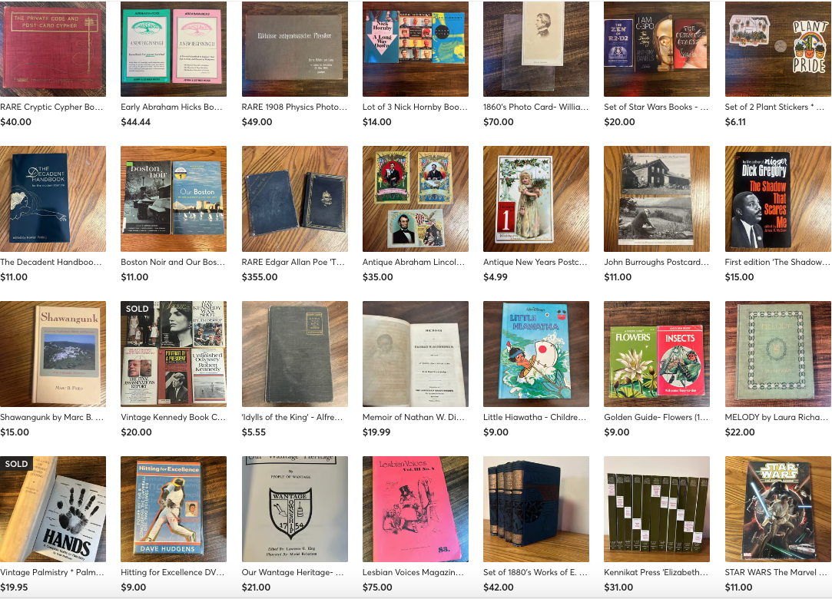Open the John Burroughs Postcard photo
Image resolution: width=832 pixels, height=599 pixels.
(x=657, y=199)
